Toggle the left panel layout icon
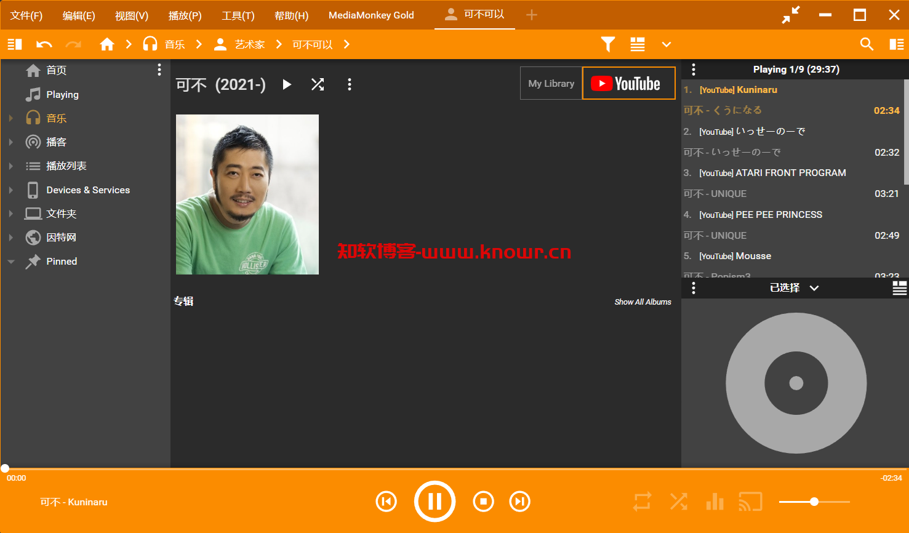This screenshot has width=909, height=533. pos(15,44)
